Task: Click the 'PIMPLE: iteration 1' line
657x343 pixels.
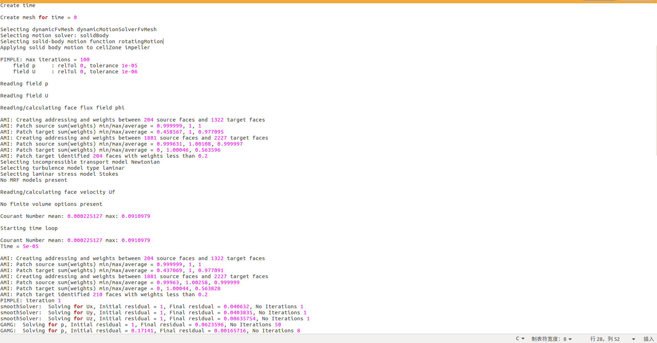Action: (x=30, y=300)
